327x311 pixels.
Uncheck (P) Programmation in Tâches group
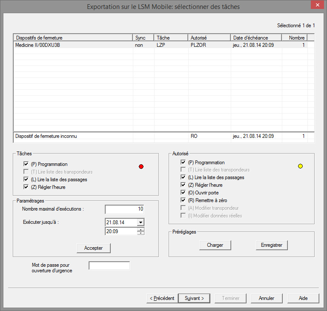pyautogui.click(x=27, y=164)
